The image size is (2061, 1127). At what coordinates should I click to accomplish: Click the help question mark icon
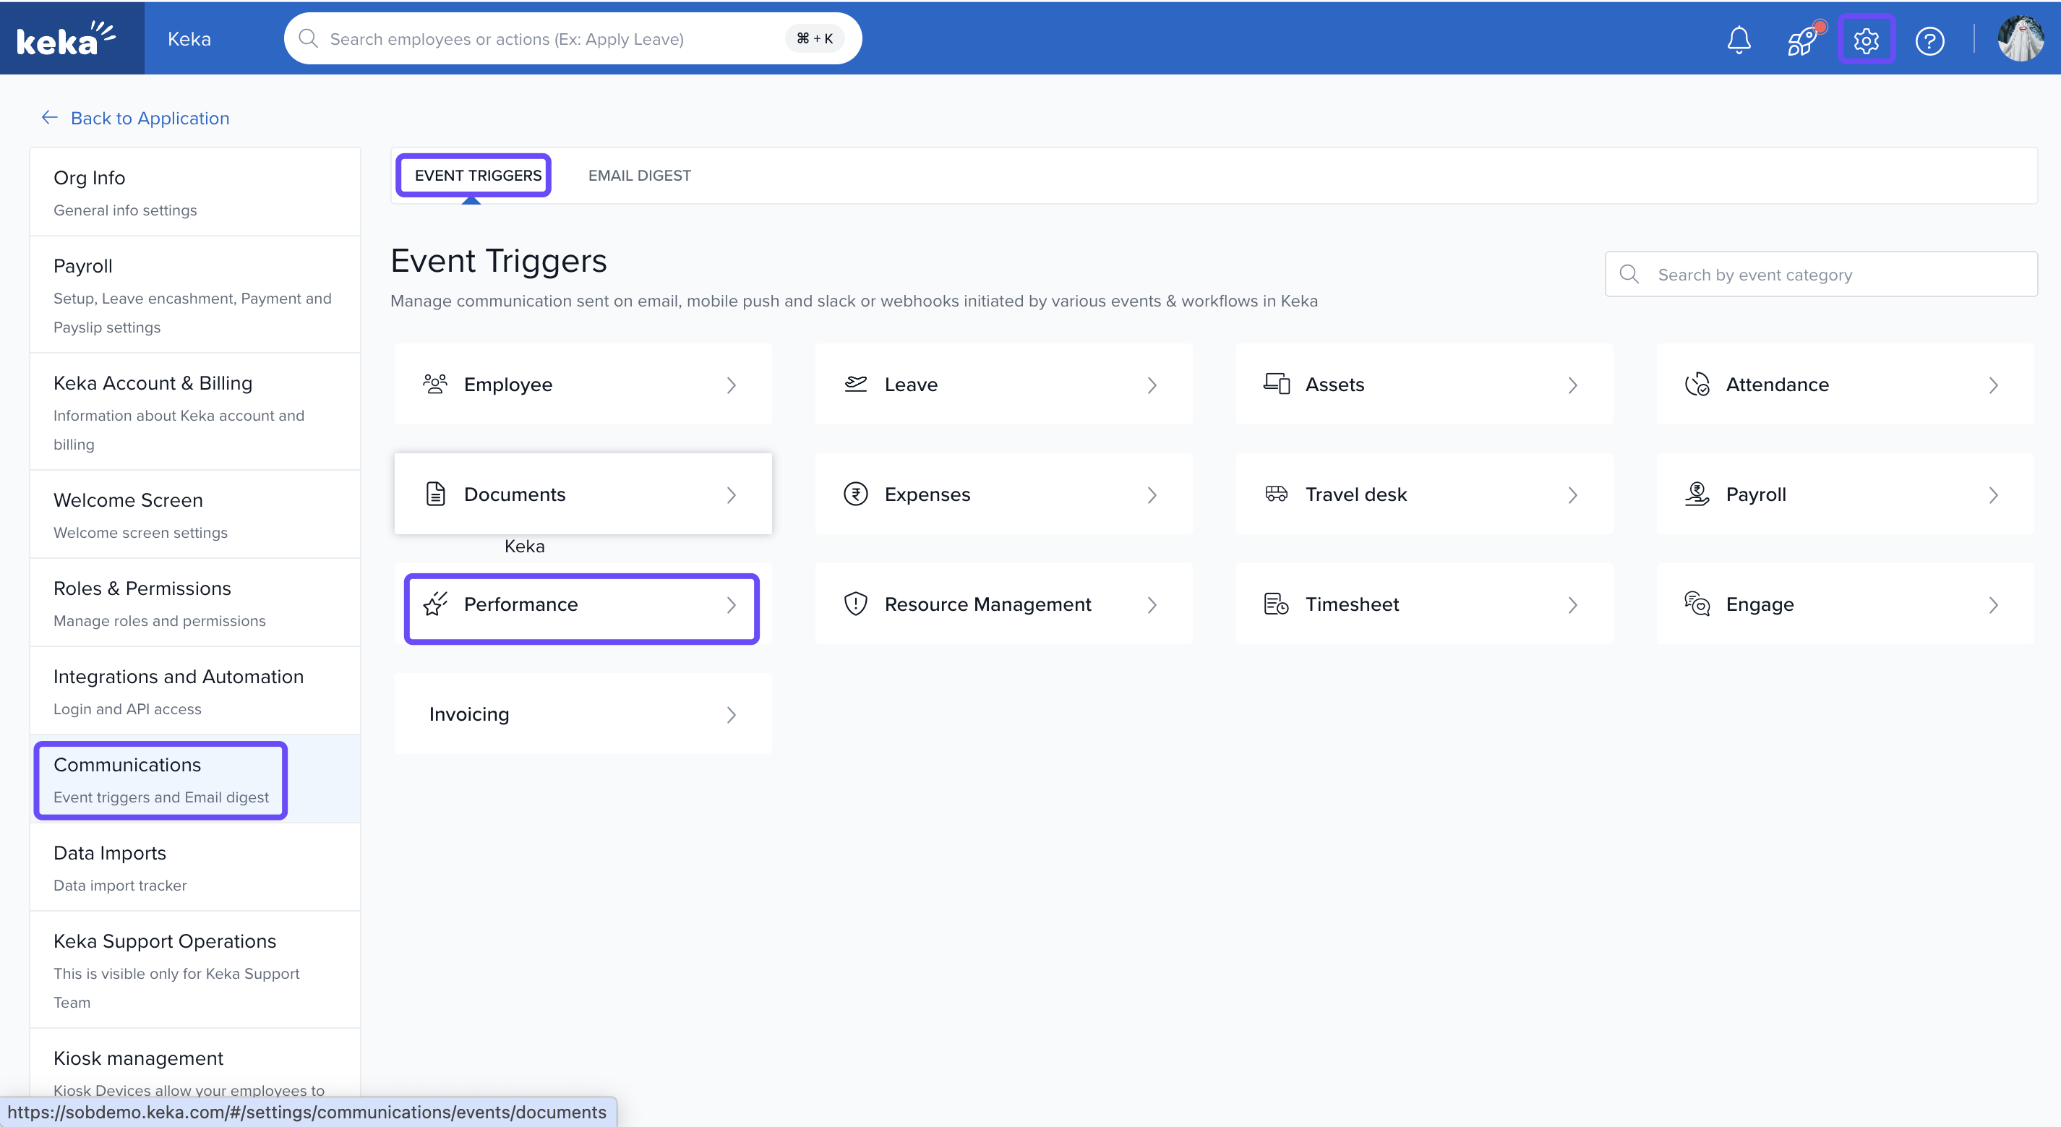point(1929,40)
